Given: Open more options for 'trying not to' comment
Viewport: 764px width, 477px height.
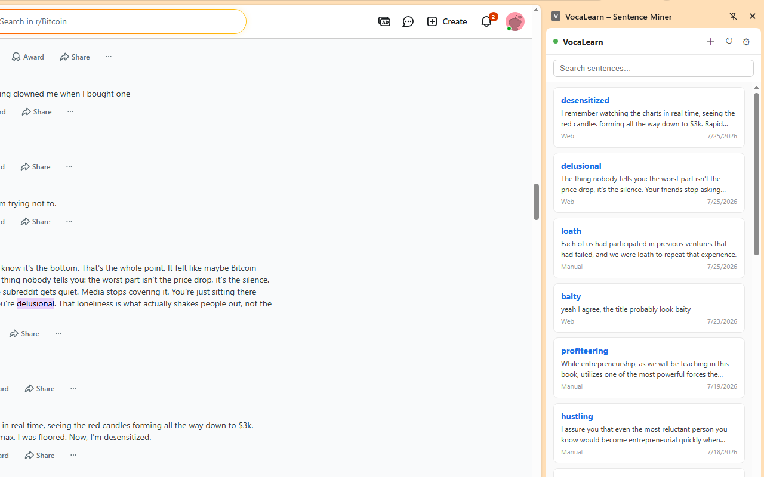Looking at the screenshot, I should [69, 221].
